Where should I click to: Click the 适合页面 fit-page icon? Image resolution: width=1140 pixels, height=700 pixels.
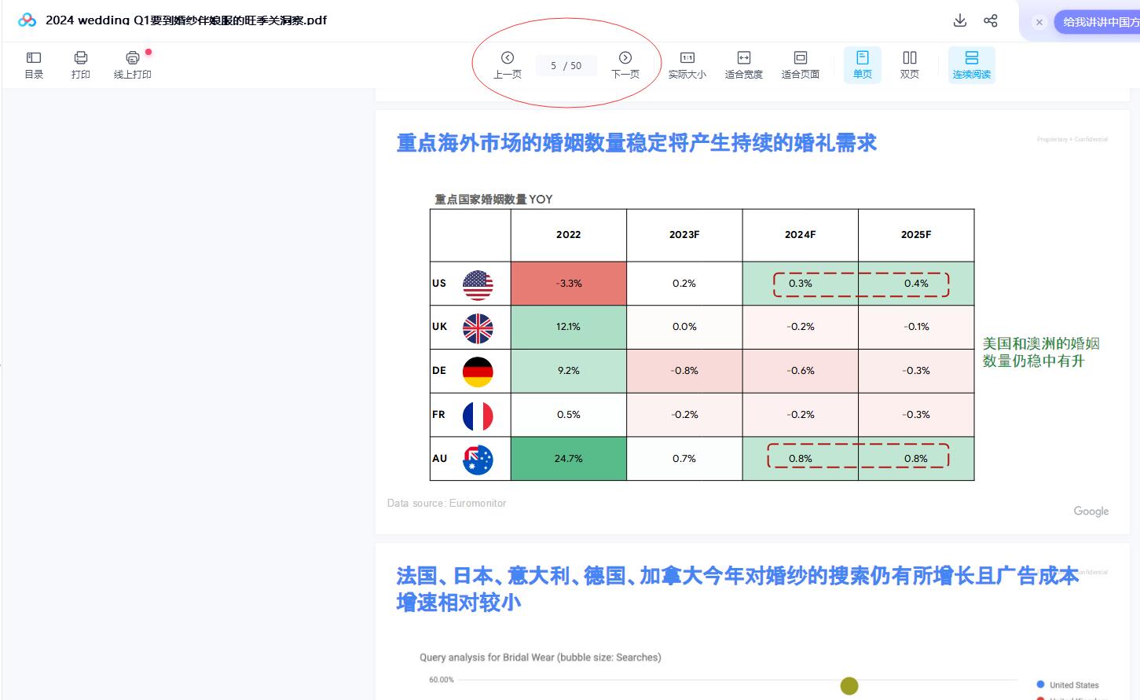coord(800,64)
